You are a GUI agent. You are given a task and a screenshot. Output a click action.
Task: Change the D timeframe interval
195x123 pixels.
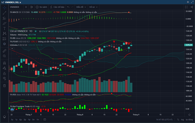point(26,7)
